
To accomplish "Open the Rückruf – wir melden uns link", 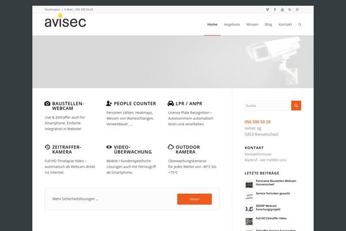I will (266, 160).
